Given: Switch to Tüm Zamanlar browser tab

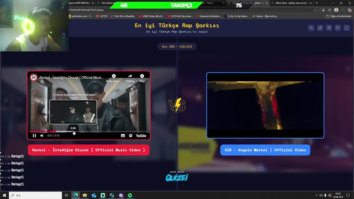Looking at the screenshot, I should click(x=108, y=3).
